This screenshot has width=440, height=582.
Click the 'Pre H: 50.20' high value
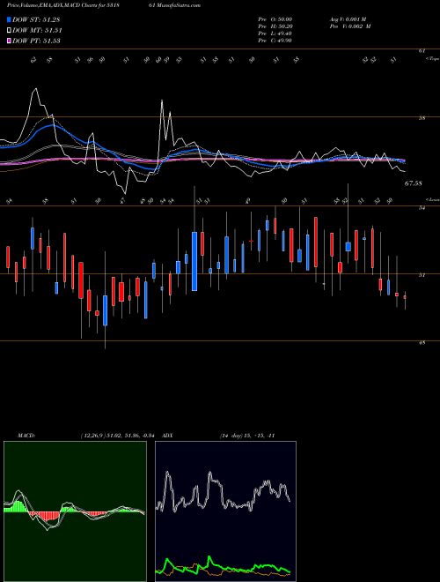275,26
